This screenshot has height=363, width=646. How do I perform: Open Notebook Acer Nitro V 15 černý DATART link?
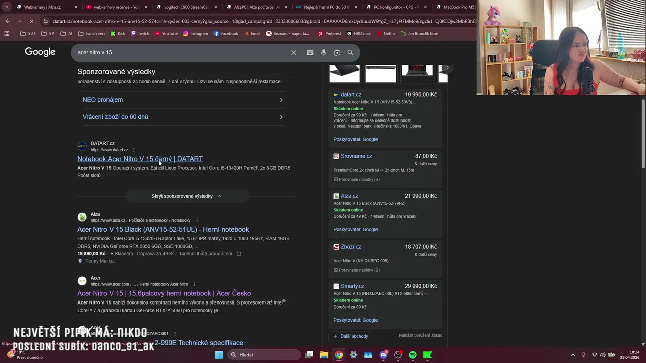pyautogui.click(x=140, y=159)
